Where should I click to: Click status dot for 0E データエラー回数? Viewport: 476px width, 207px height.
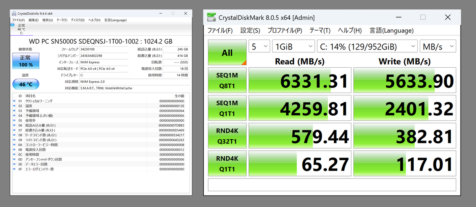(x=14, y=164)
